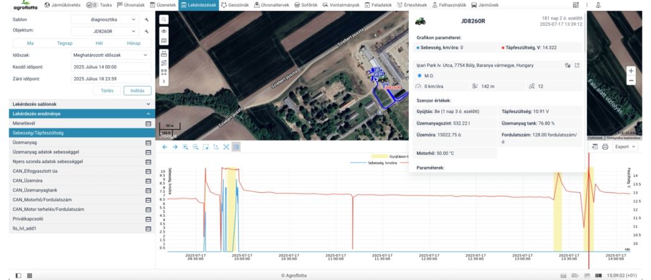Image resolution: width=651 pixels, height=280 pixels.
Task: Click the print icon above chart
Action: pos(605,147)
